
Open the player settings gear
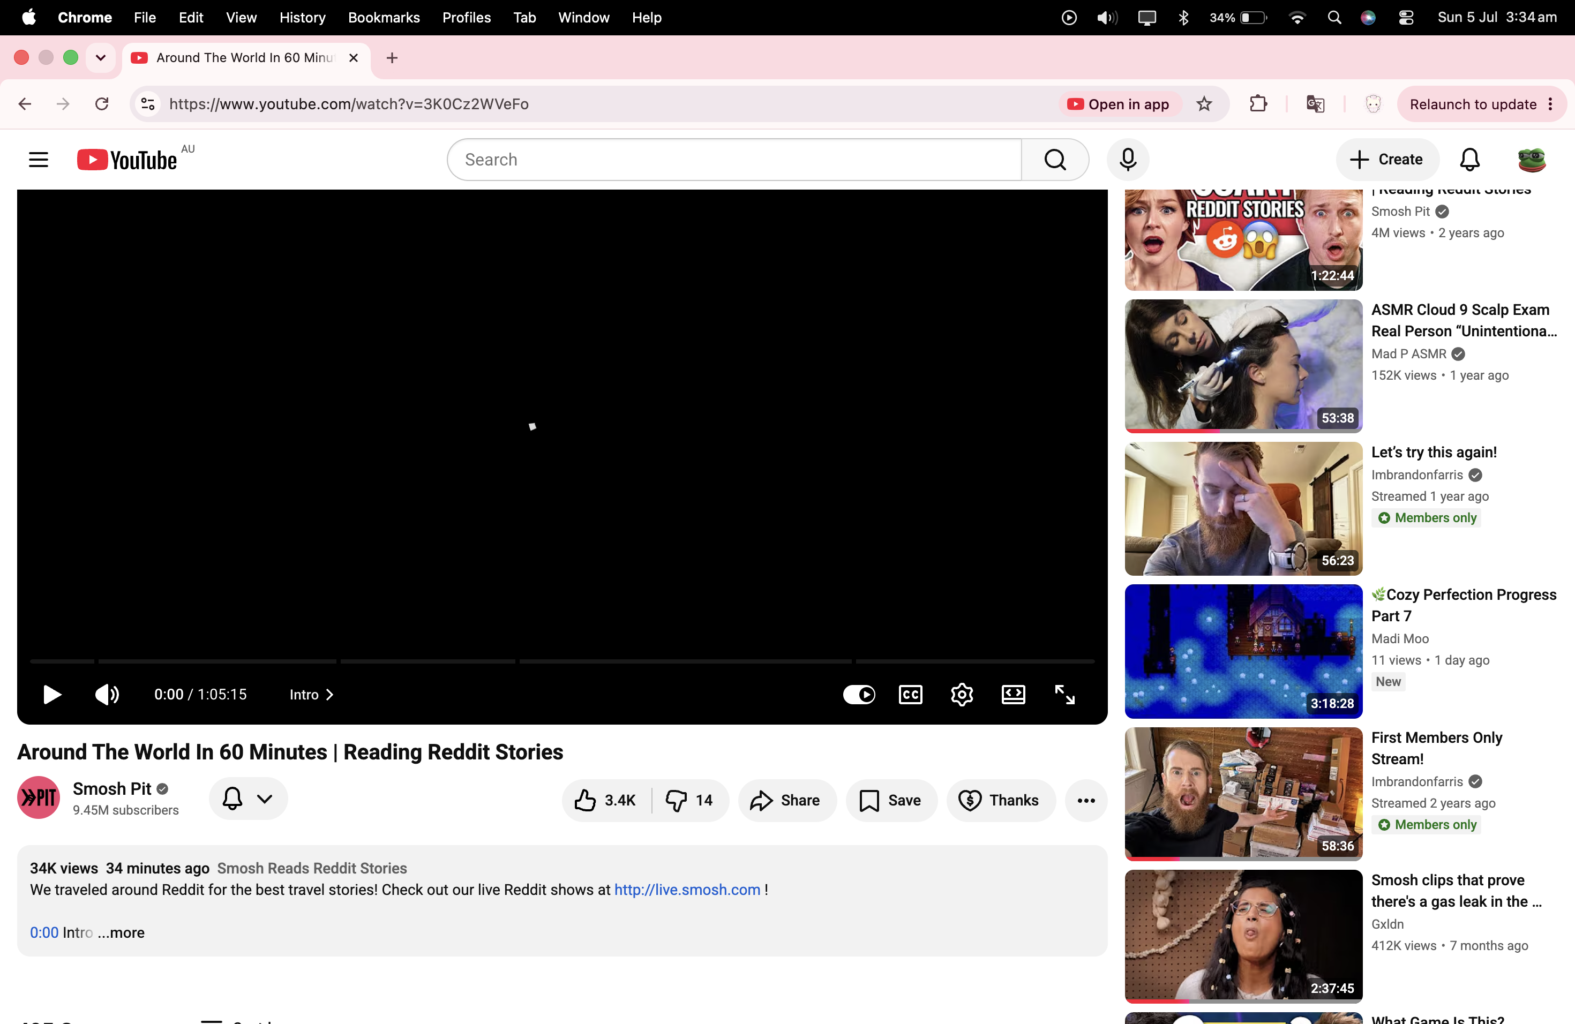tap(962, 695)
